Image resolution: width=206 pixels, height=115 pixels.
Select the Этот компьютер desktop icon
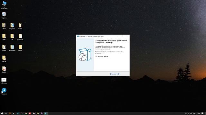(4, 5)
